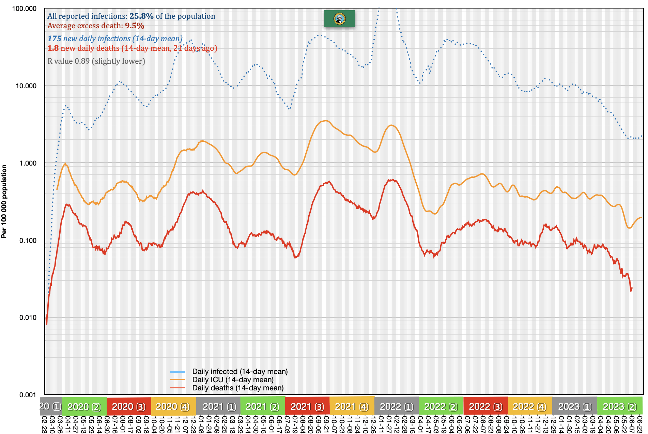Select the gray 2022 quarter 1 block
The height and width of the screenshot is (434, 648).
[x=396, y=407]
